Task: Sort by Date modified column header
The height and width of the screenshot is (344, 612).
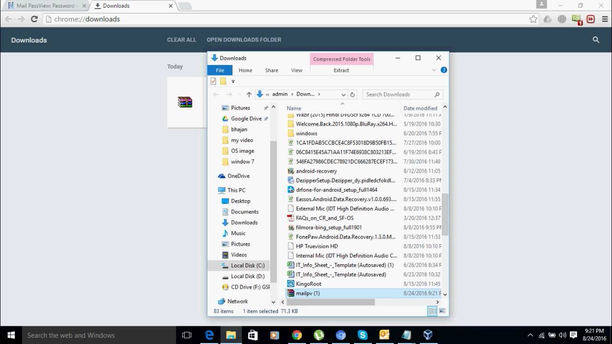Action: (420, 108)
